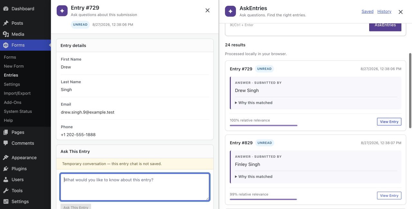This screenshot has height=209, width=412.
Task: Click the Dashboard gauge icon in sidebar
Action: (6, 9)
